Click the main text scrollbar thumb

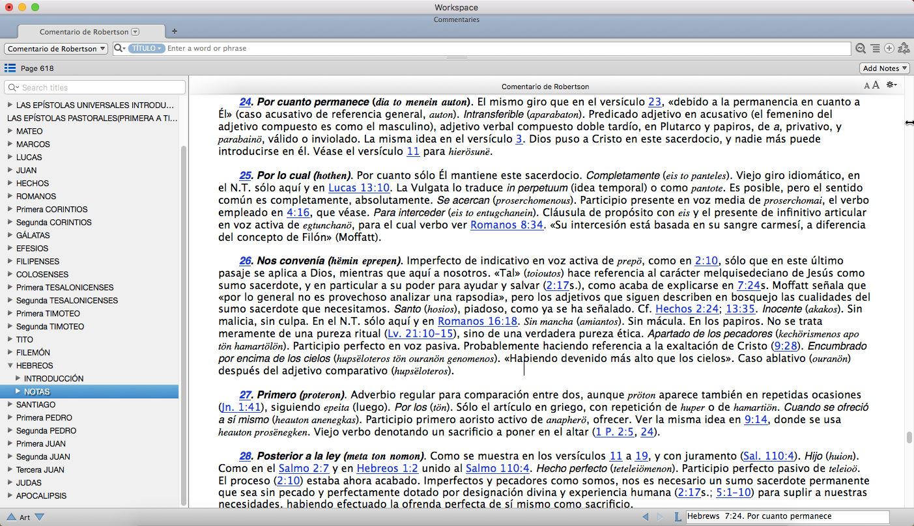[909, 437]
